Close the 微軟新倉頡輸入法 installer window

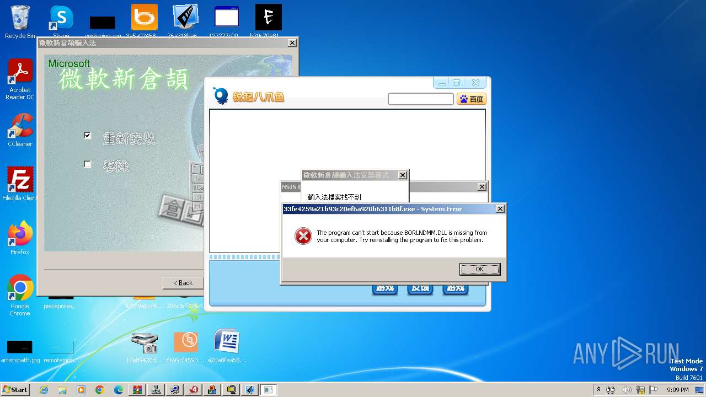tap(292, 43)
